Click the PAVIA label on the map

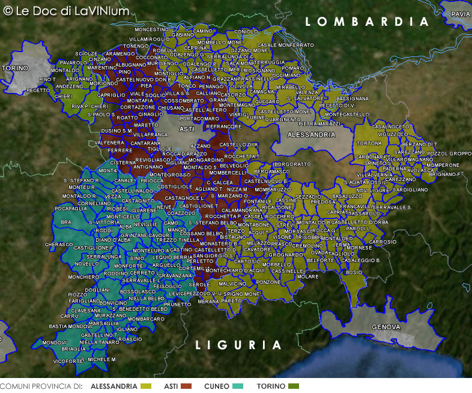point(461,13)
